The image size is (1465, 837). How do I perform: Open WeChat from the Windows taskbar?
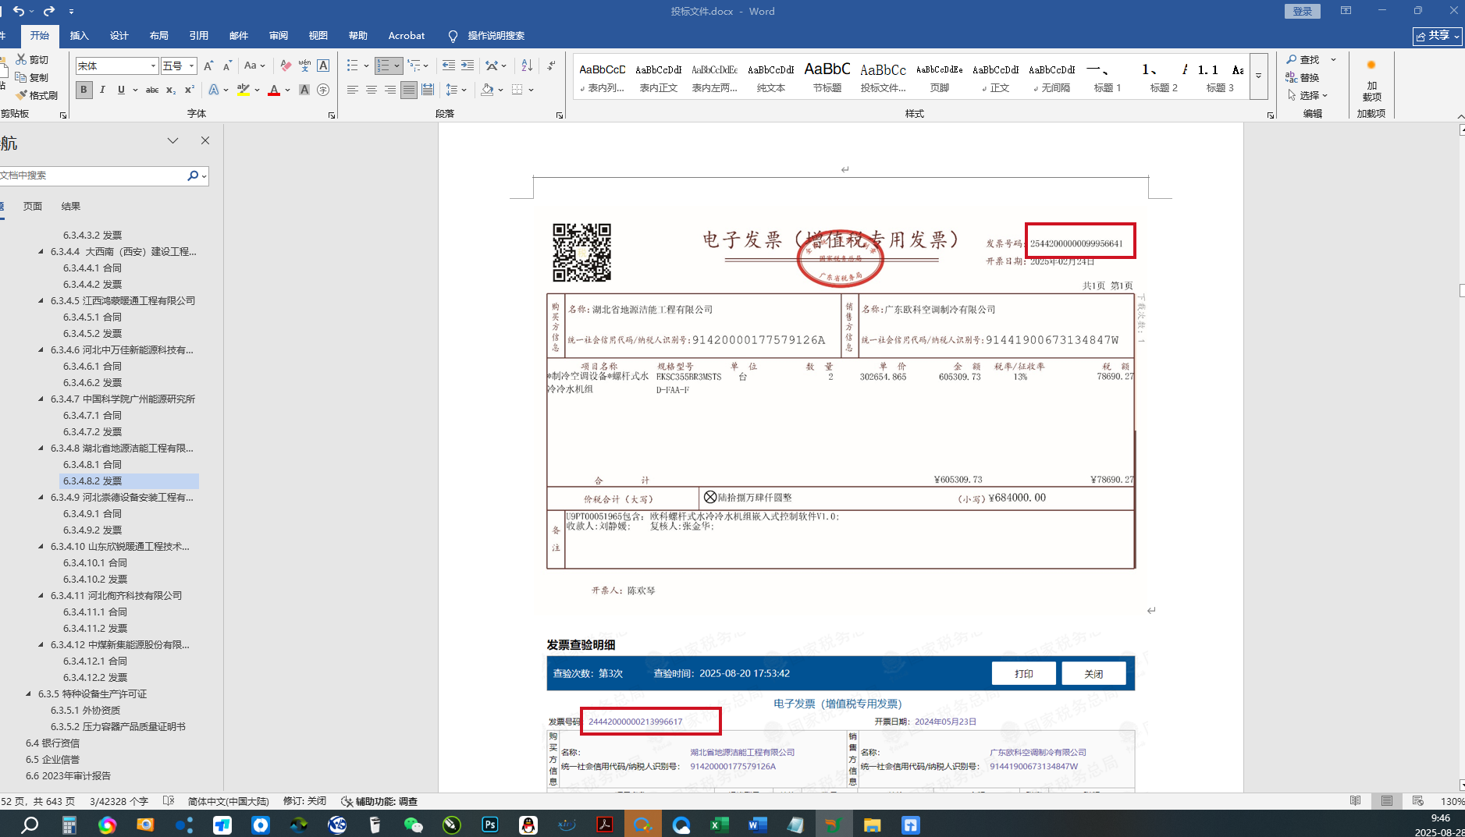[x=414, y=825]
